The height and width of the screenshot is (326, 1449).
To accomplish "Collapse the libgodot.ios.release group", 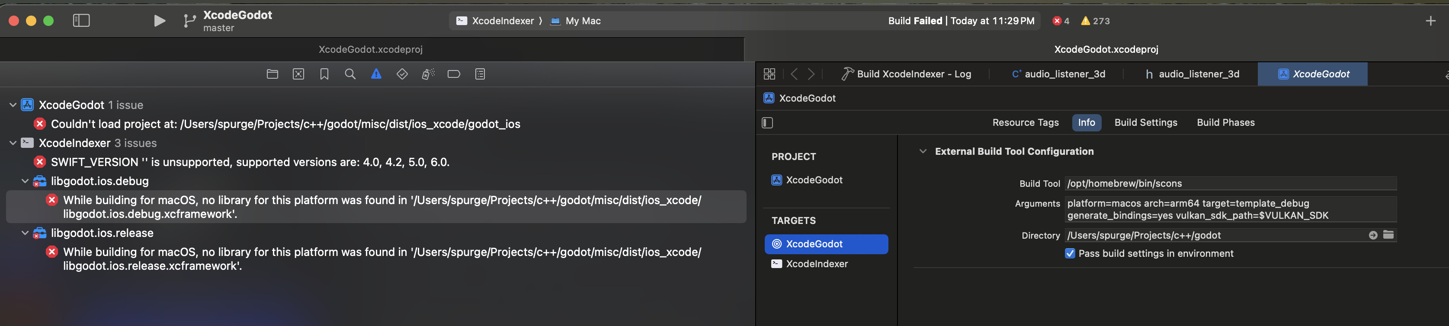I will 25,233.
